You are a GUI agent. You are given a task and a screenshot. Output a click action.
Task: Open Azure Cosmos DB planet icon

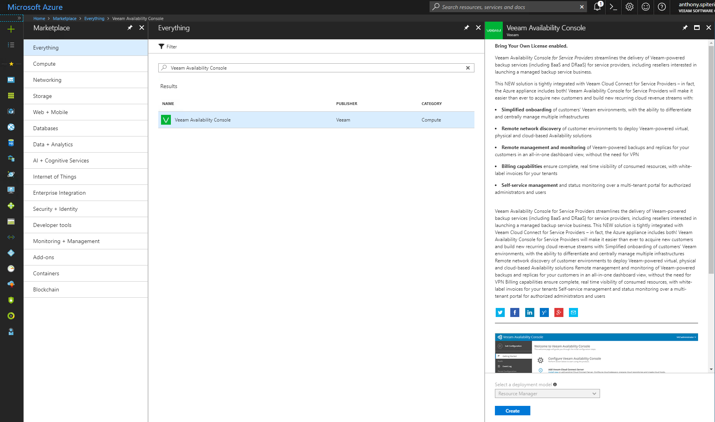tap(11, 174)
